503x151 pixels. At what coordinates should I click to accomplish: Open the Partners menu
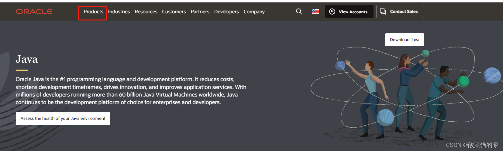[x=200, y=11]
